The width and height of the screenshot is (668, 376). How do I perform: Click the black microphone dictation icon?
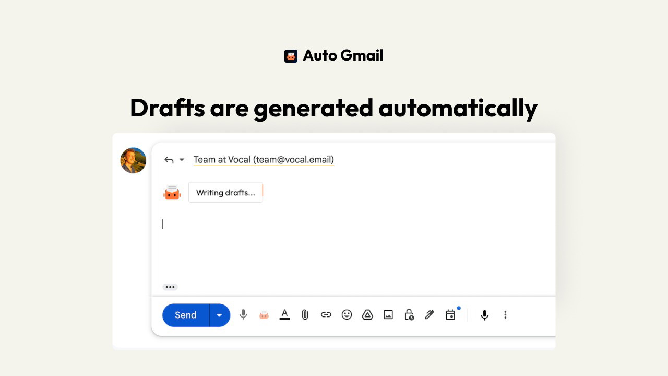click(485, 315)
